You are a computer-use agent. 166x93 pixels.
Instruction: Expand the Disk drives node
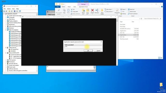6,19
